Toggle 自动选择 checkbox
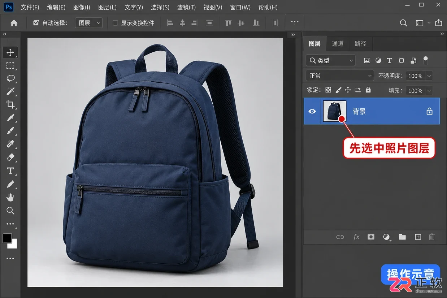 36,23
